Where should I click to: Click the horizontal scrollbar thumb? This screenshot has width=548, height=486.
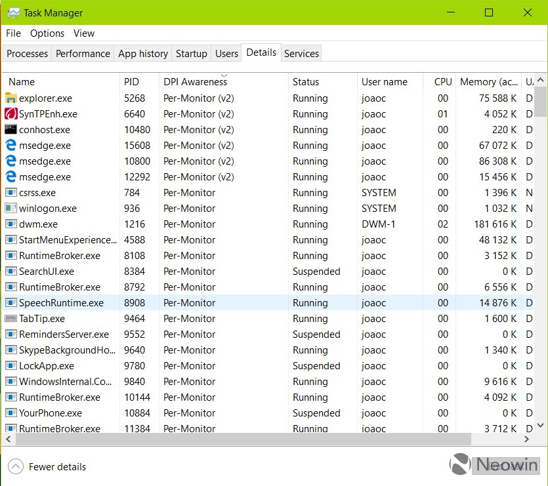coord(243,439)
